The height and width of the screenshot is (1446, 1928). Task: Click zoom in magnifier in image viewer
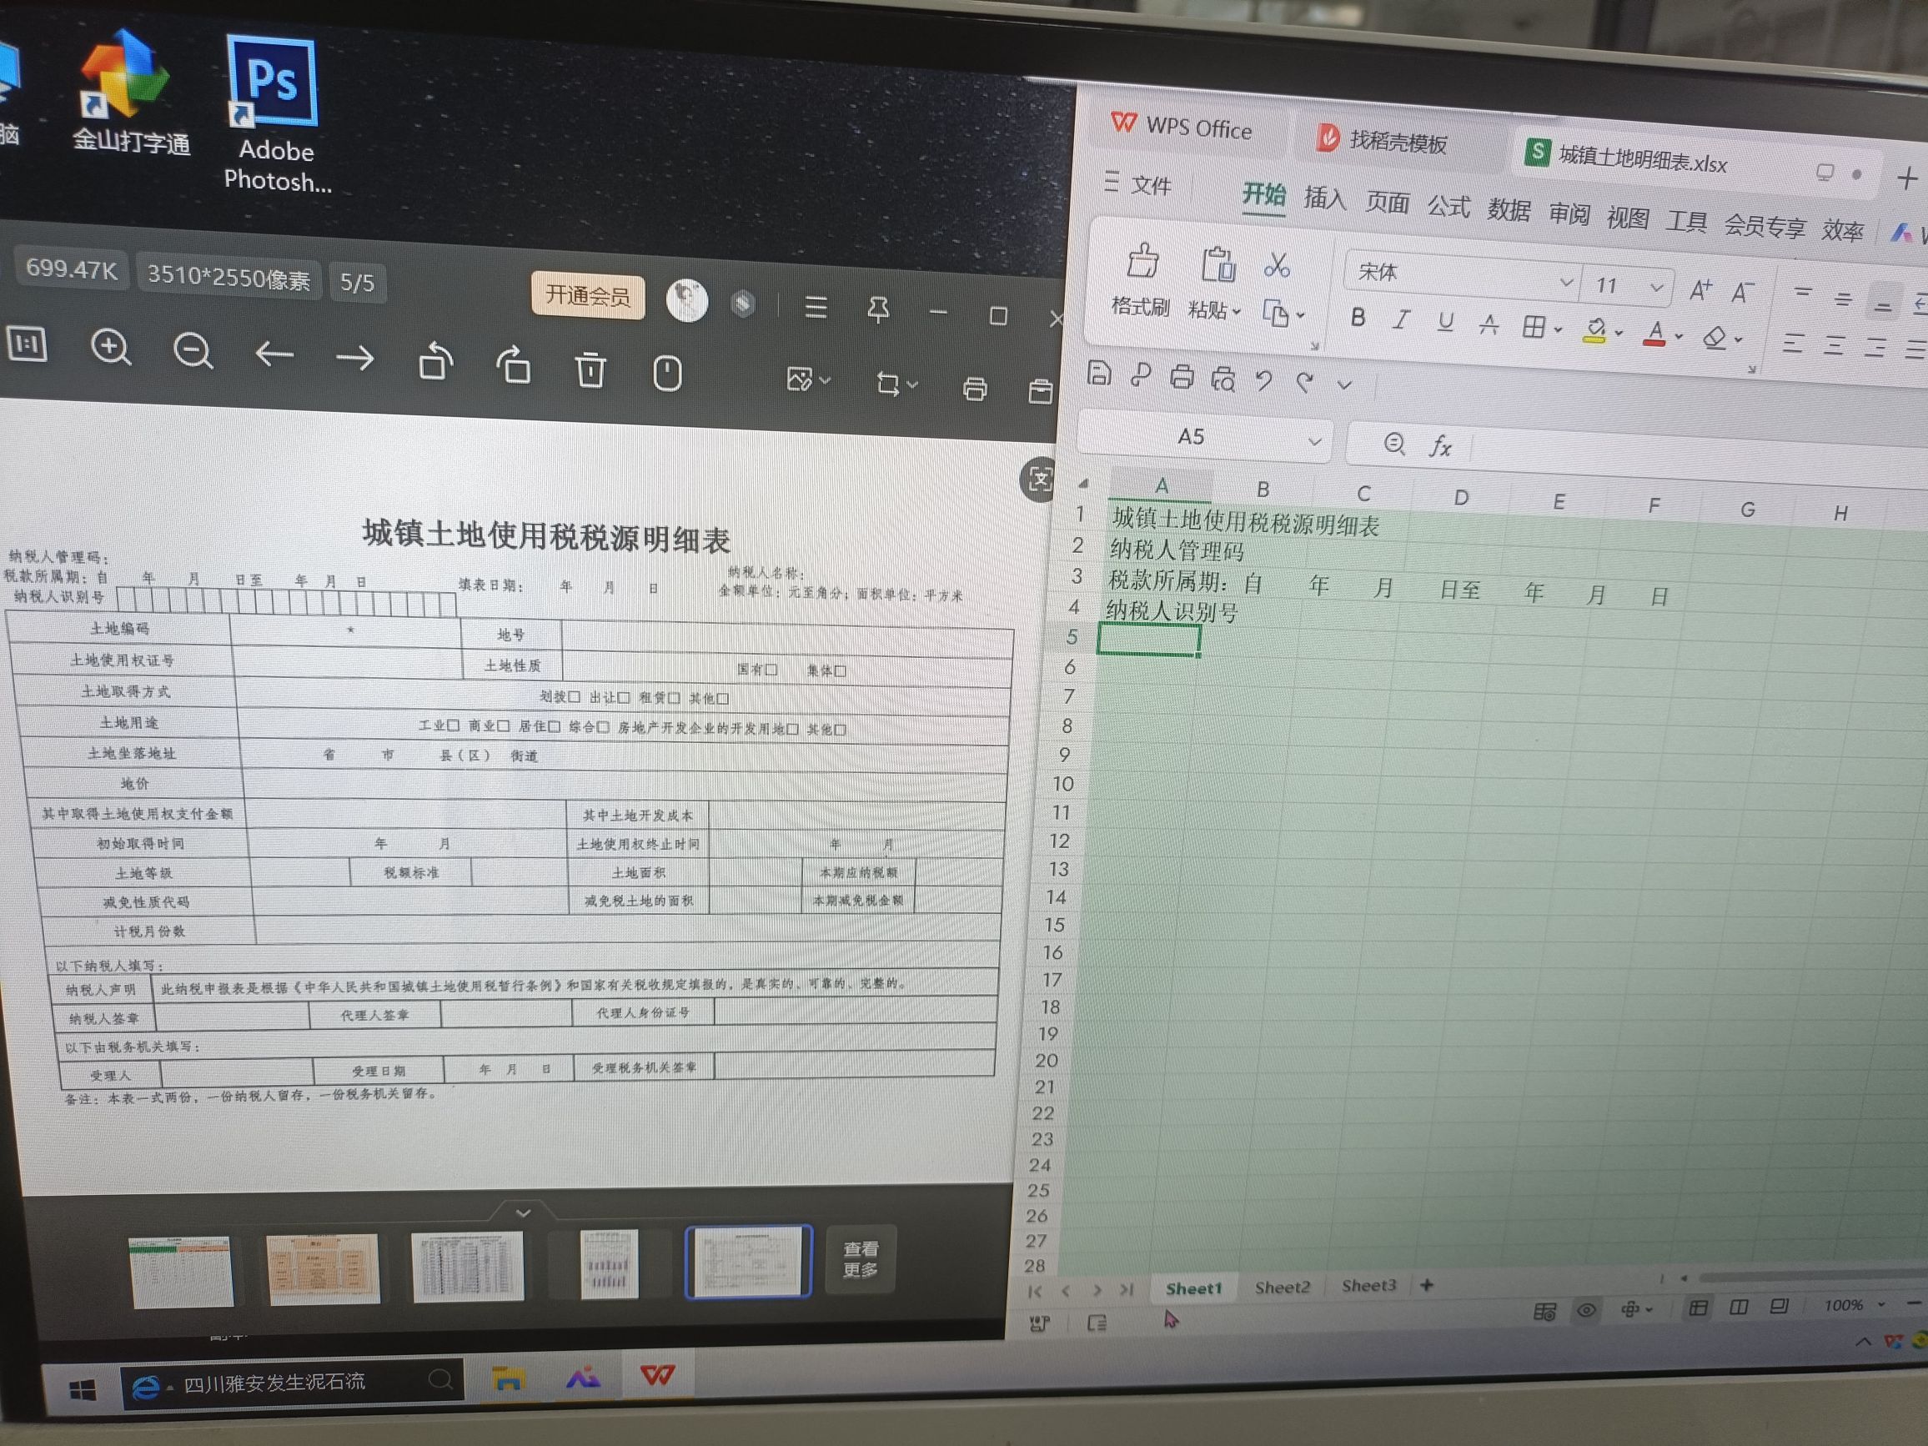click(111, 348)
